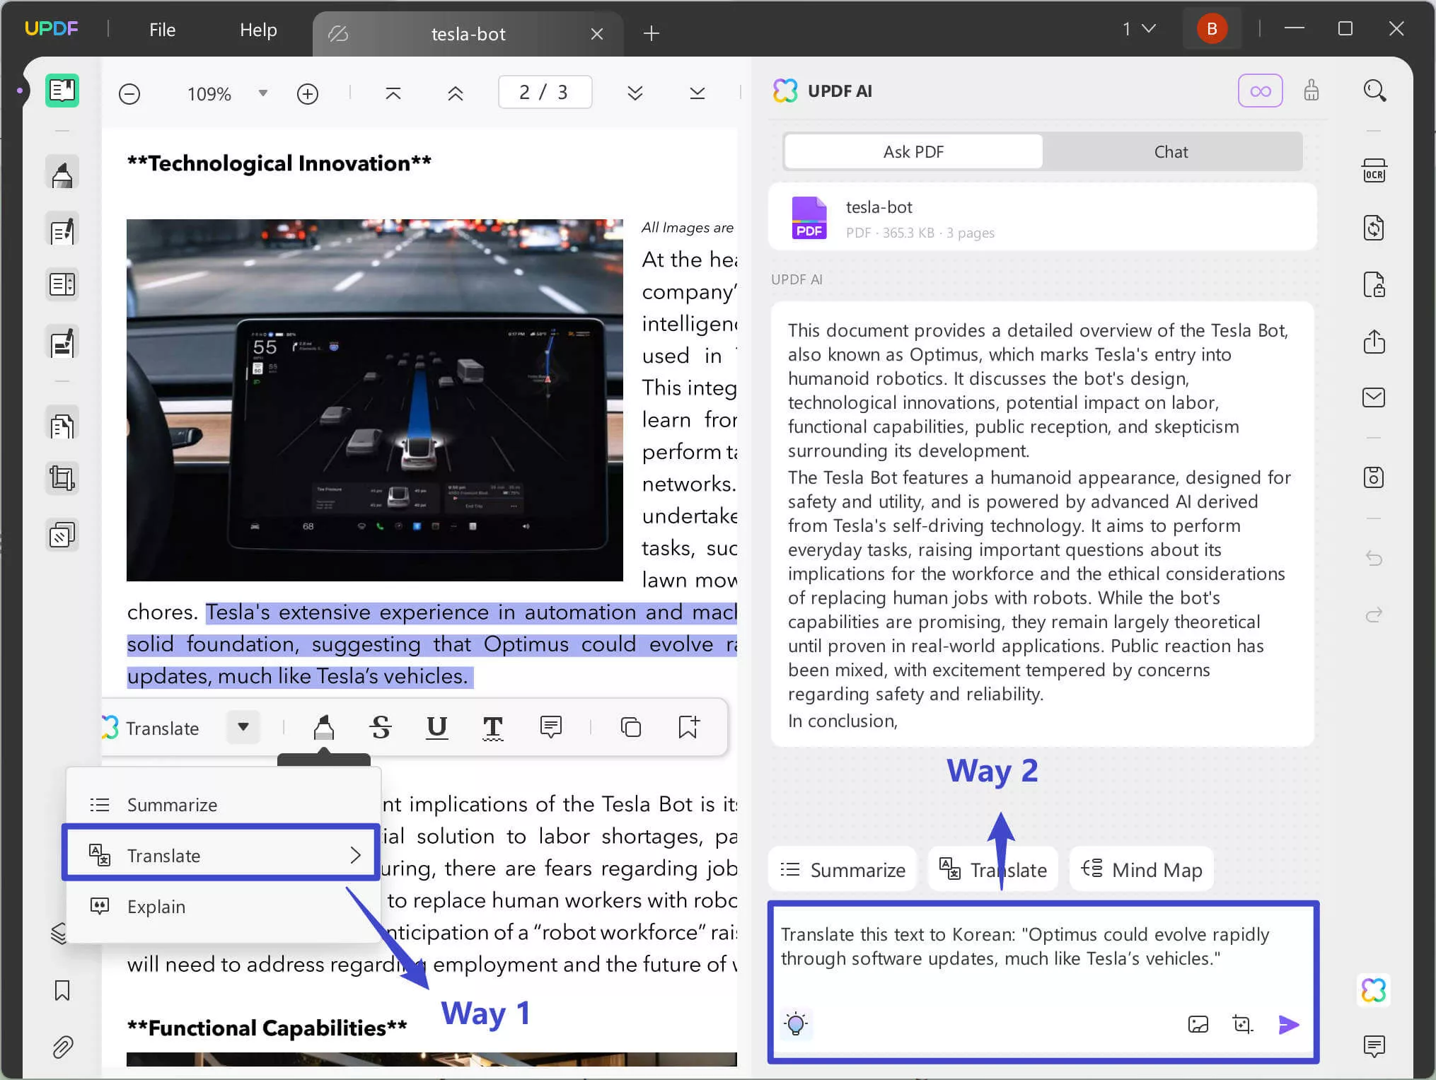Clear chat with the broom icon
The width and height of the screenshot is (1436, 1080).
point(1311,91)
